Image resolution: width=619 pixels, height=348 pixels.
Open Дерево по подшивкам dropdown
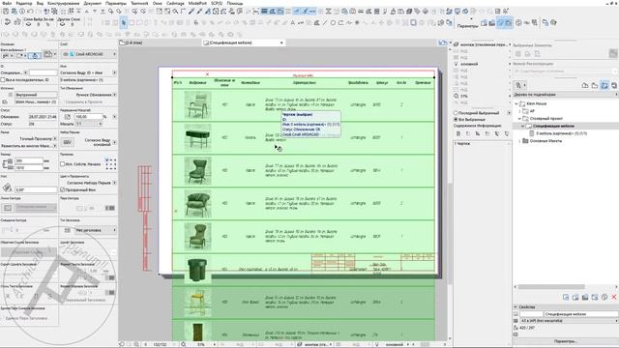(565, 95)
